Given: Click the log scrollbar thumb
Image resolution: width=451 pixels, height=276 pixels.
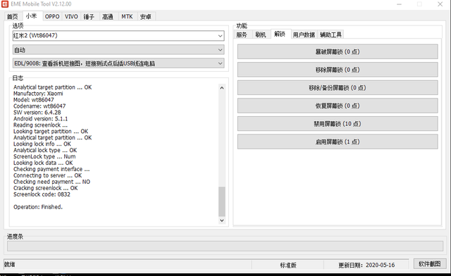Looking at the screenshot, I should [222, 201].
